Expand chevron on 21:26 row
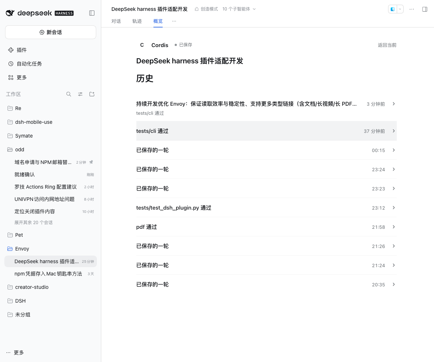 (394, 246)
